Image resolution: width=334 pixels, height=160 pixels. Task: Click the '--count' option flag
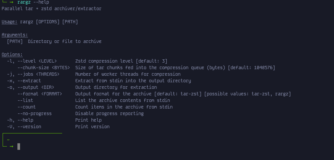27,107
